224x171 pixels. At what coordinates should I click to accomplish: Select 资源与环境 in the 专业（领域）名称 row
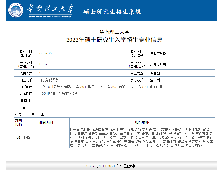tap(158, 53)
